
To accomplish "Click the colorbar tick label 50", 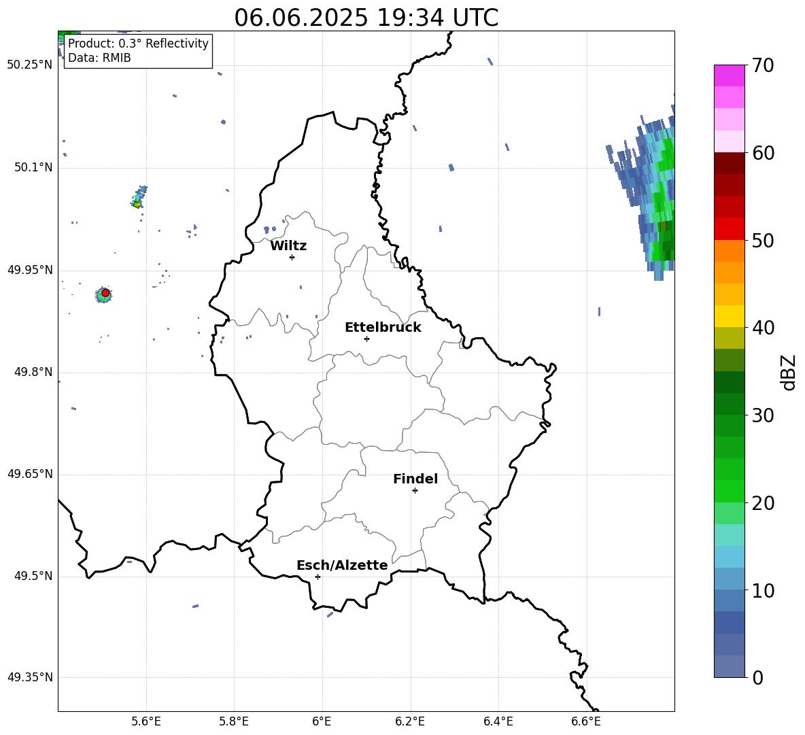I will point(763,240).
